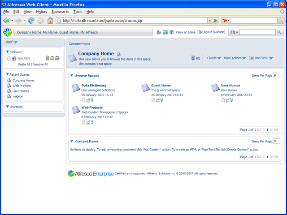Click Remove All in Clipboard
Image resolution: width=287 pixels, height=215 pixels.
coord(40,64)
